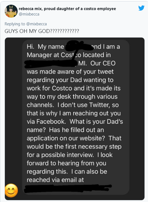Open the display name 'rebecca mix, proud daughter'

tap(67, 9)
